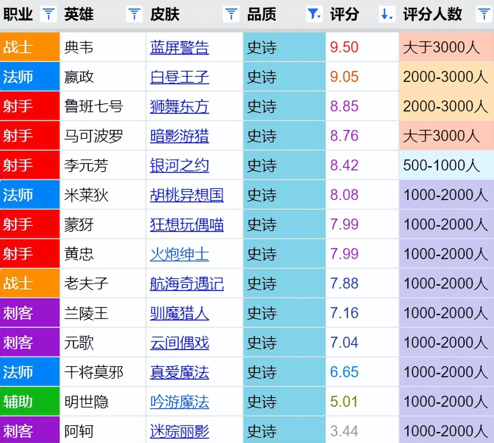Select the orange 战士 cell for 典韦
This screenshot has width=494, height=443.
click(x=30, y=47)
